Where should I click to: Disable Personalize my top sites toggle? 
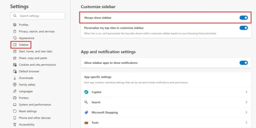(x=244, y=28)
